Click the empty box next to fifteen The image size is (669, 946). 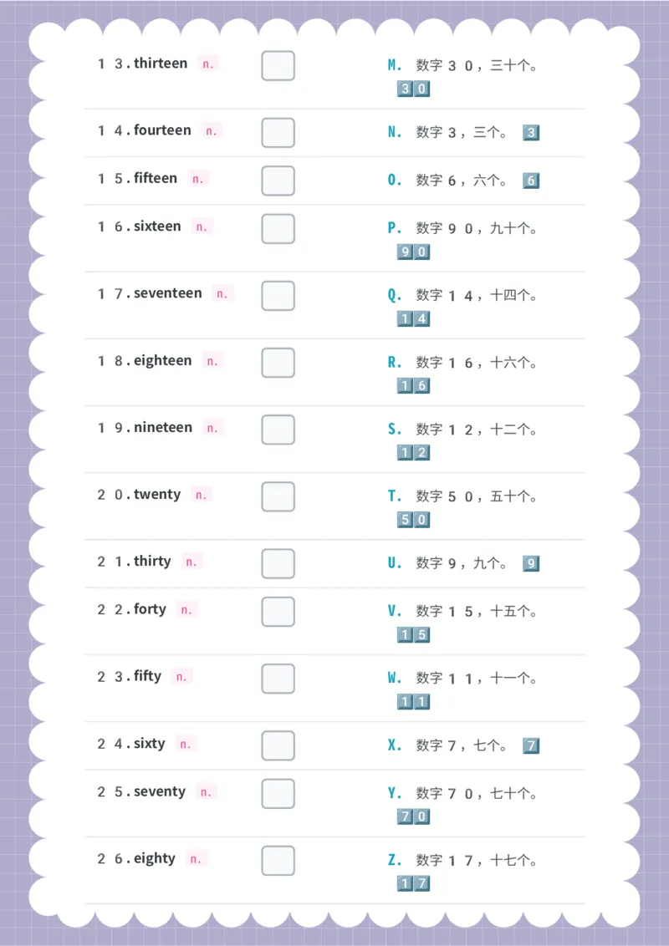tap(278, 181)
